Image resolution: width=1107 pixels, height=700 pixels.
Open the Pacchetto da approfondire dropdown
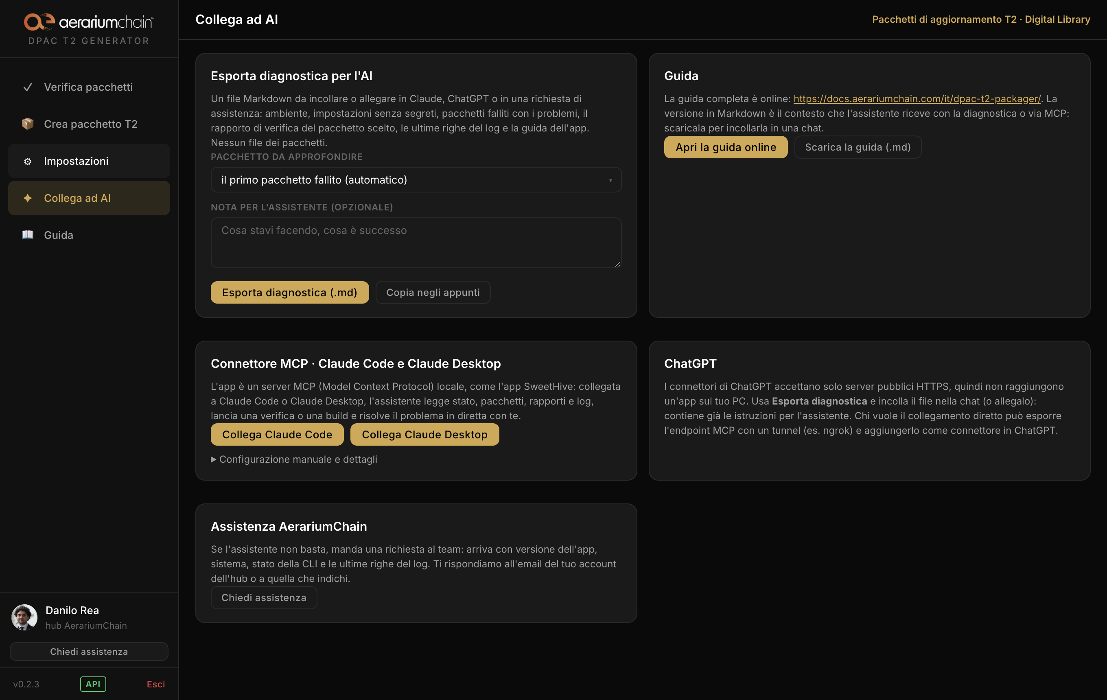416,180
